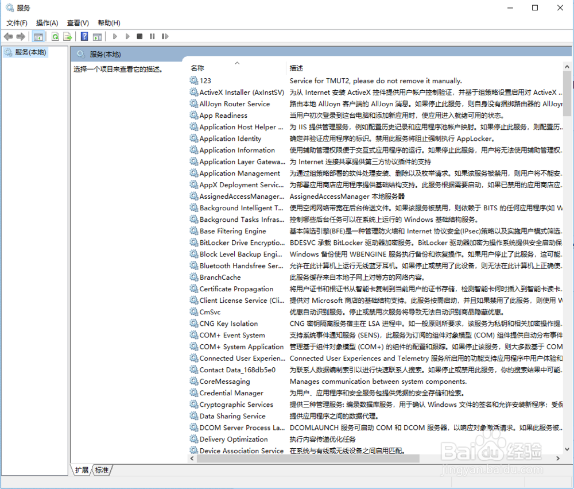Open the 查看(V) menu
Viewport: 574px width, 489px height.
point(78,23)
